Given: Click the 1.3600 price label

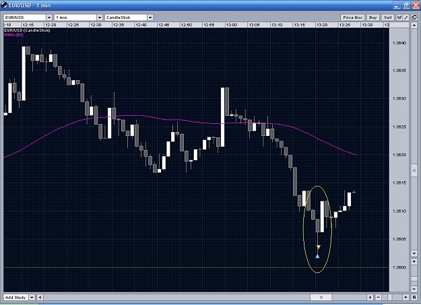Looking at the screenshot, I should coord(399,267).
